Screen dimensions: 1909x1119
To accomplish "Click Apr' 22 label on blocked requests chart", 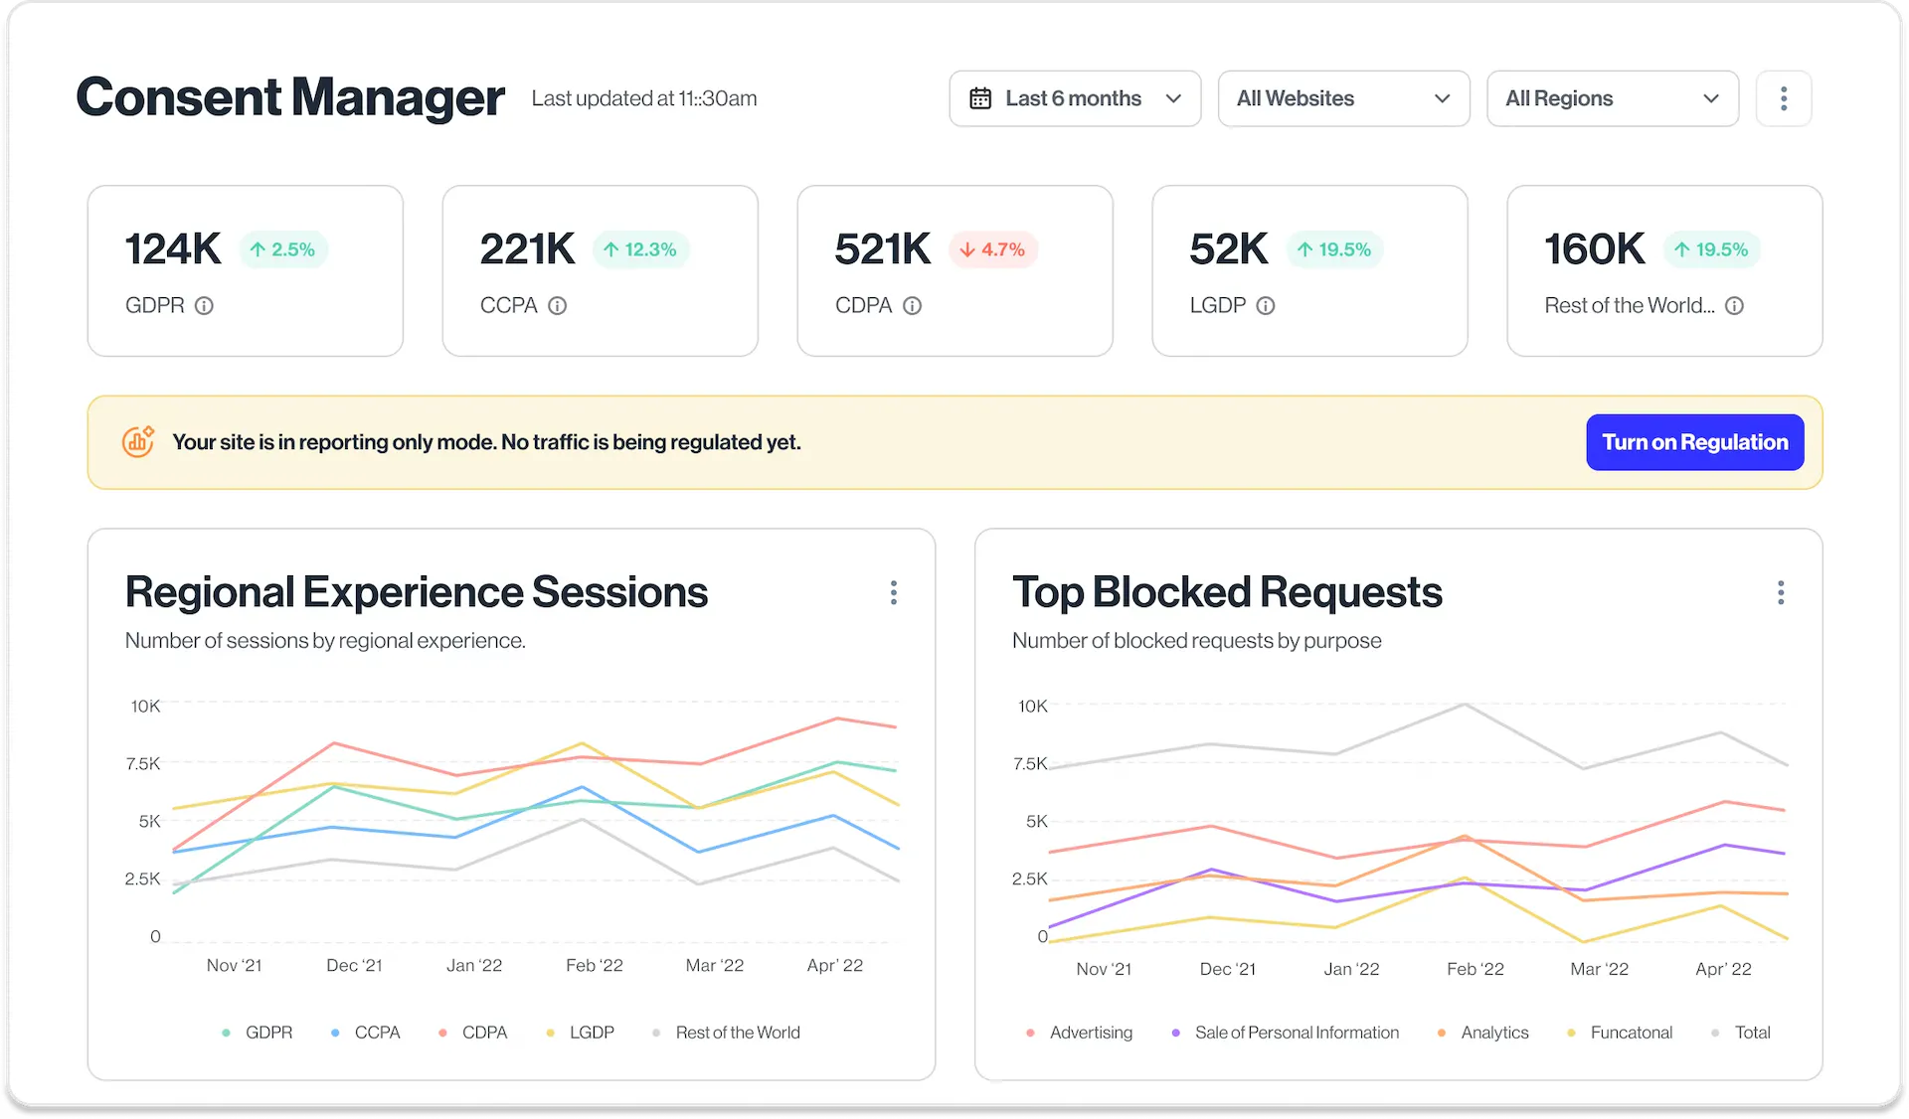I will [1724, 969].
